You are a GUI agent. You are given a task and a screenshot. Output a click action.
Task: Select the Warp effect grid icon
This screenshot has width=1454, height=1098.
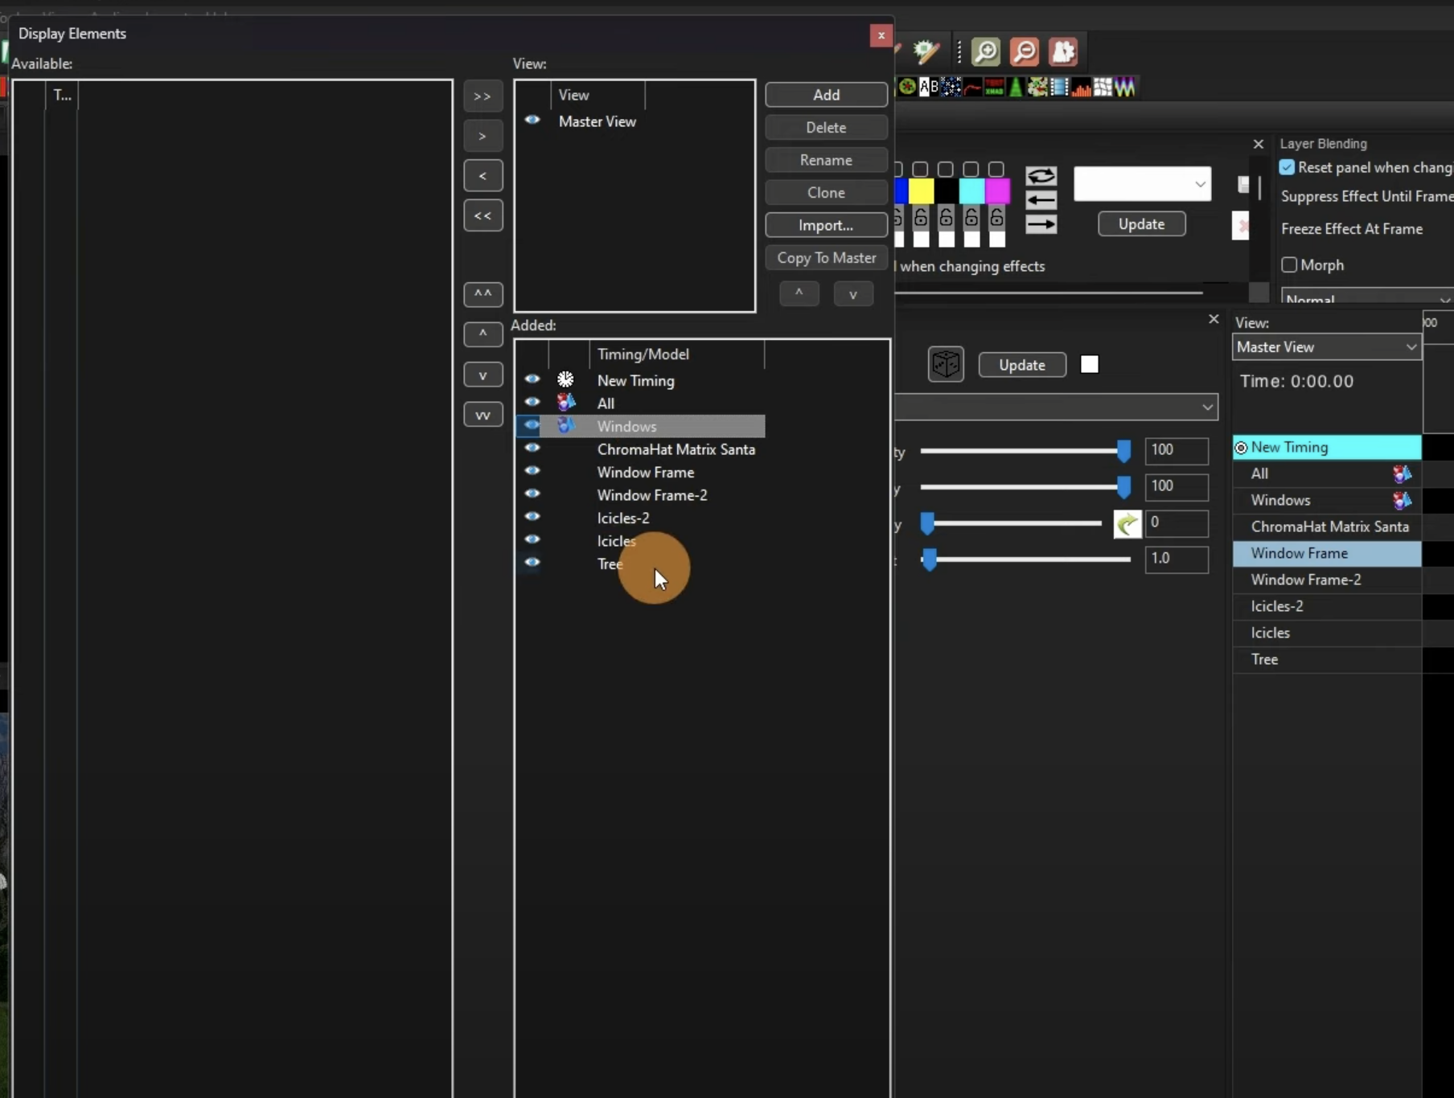[1103, 87]
